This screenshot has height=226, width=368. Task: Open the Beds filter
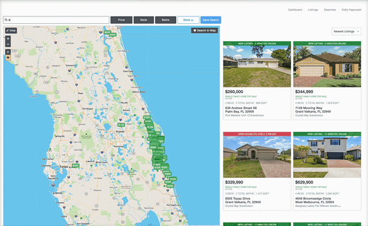coord(144,20)
